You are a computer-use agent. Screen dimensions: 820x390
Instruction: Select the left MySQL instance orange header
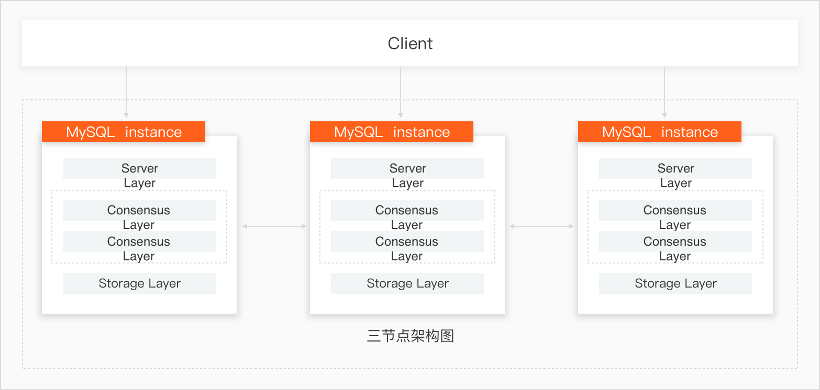(124, 132)
